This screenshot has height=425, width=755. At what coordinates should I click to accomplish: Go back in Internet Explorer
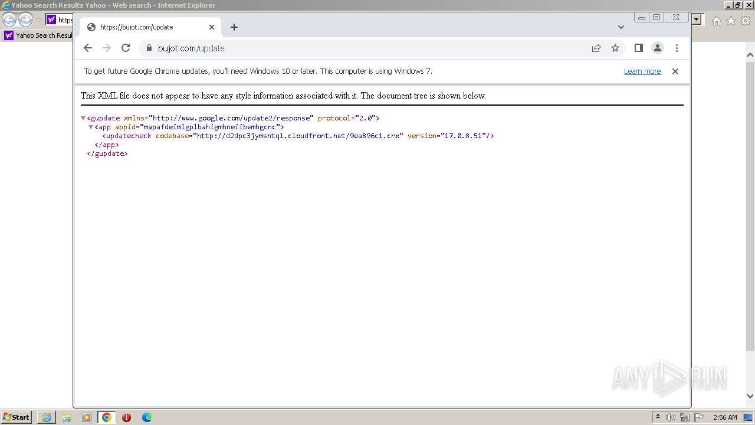point(9,19)
